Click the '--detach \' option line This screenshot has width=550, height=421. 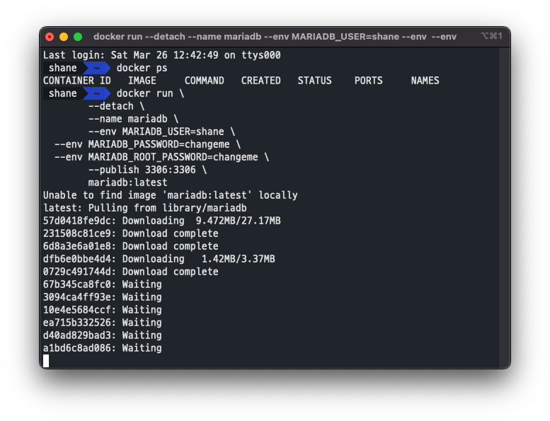click(116, 106)
